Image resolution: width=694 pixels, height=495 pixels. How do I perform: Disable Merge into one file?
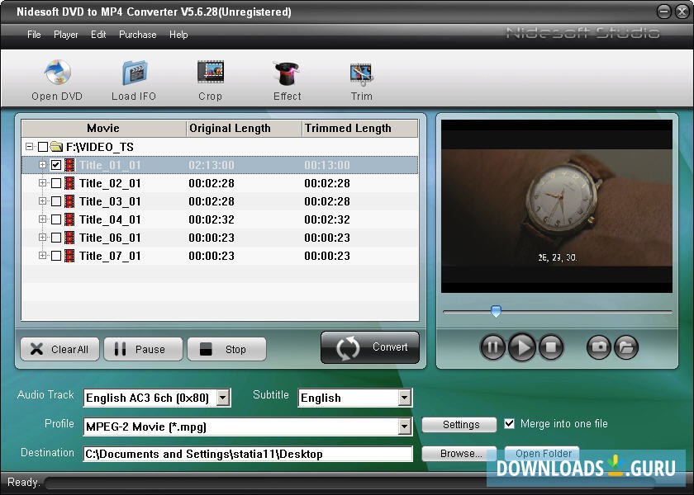510,424
